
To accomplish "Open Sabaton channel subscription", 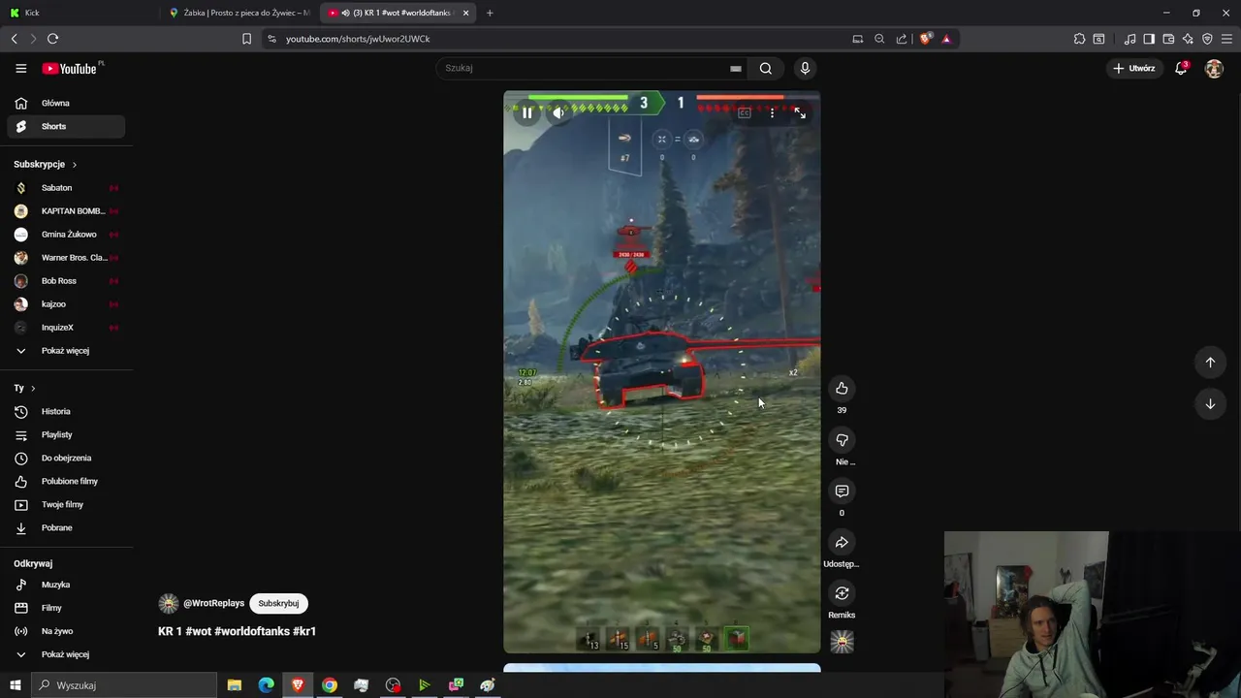I will coord(65,188).
